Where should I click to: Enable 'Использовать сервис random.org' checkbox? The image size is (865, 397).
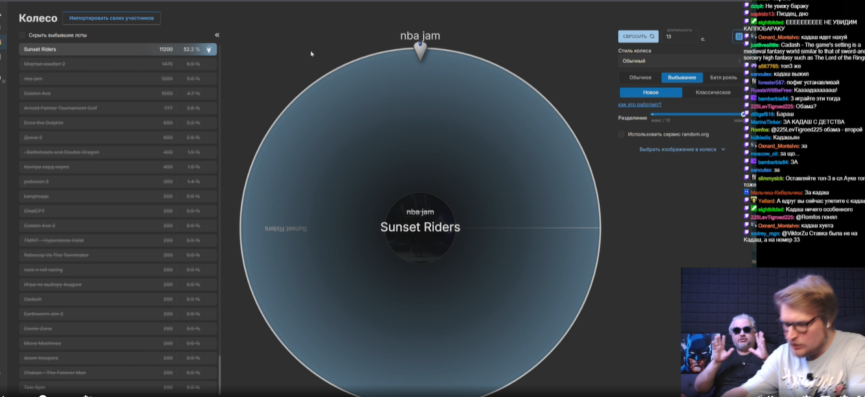(x=621, y=134)
